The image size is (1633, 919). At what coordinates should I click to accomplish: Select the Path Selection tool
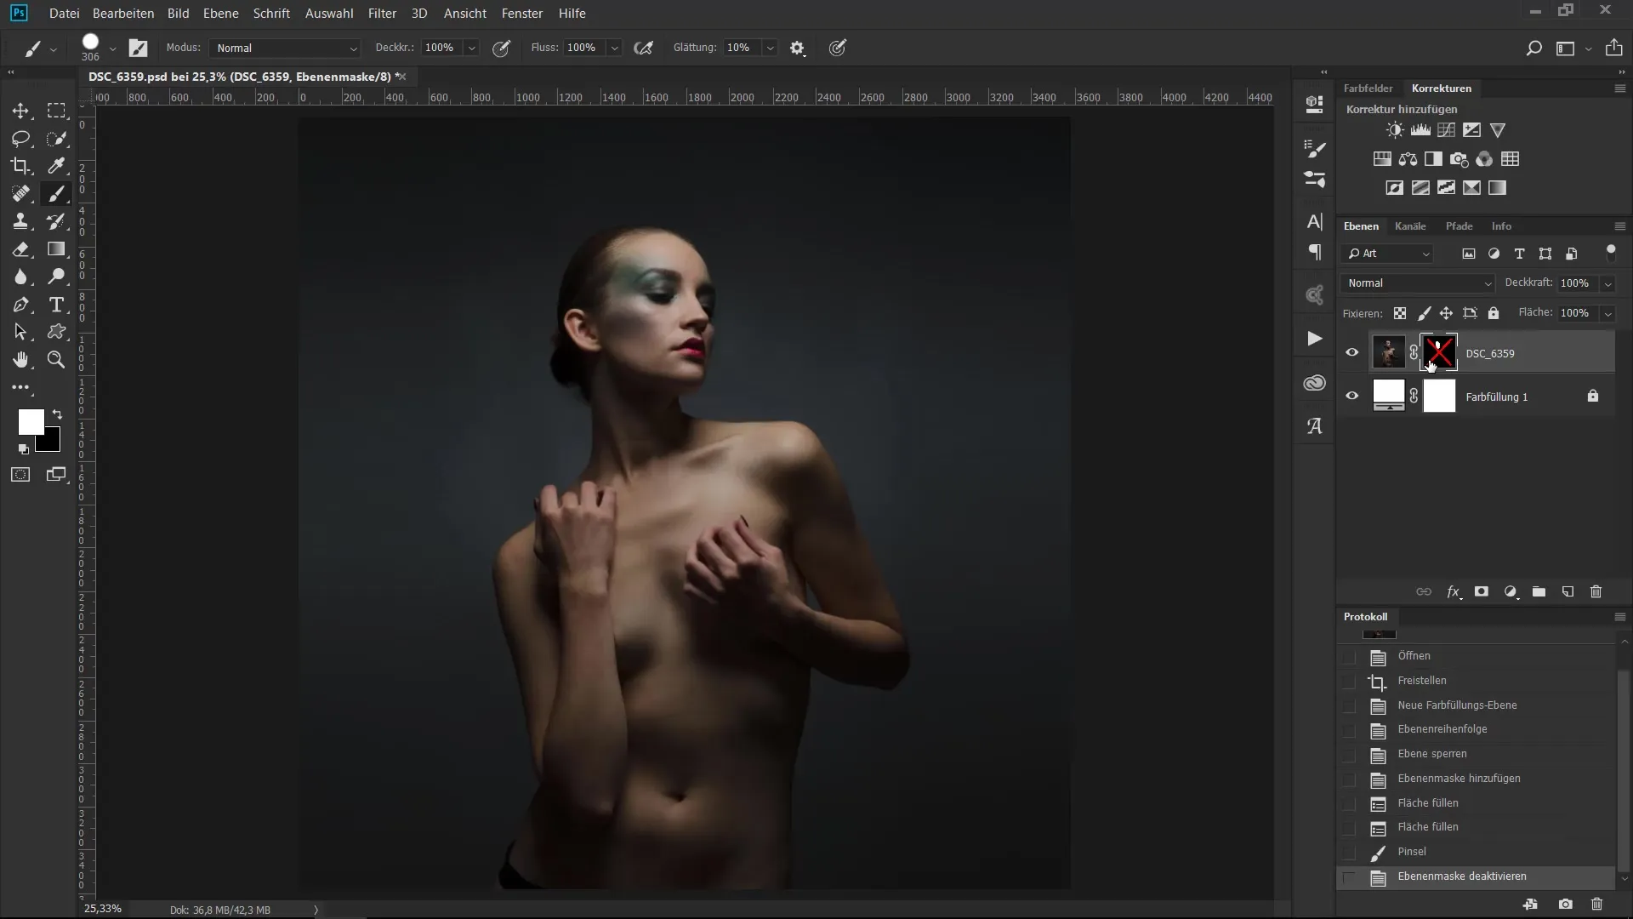(20, 332)
